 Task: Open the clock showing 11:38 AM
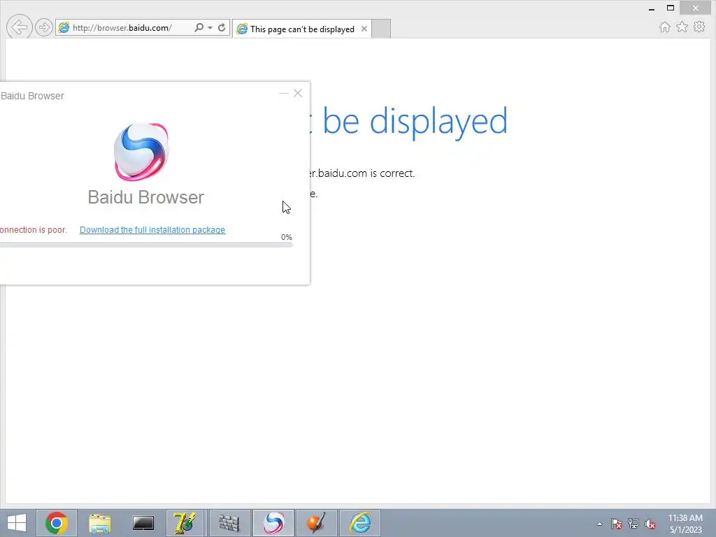pos(685,523)
